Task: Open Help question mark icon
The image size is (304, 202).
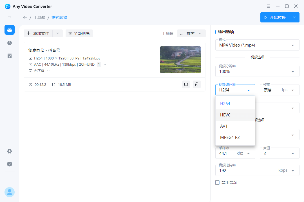Action: (10, 164)
